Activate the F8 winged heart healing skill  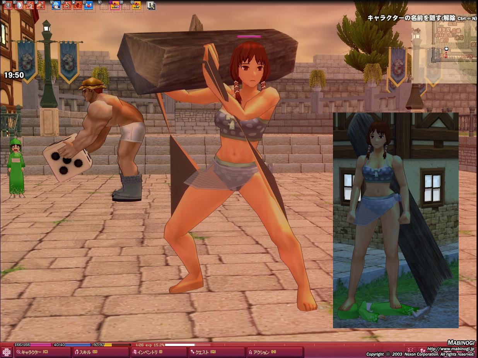(x=89, y=5)
